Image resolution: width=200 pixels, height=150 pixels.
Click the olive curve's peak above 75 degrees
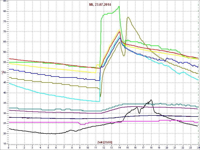[x=128, y=17]
